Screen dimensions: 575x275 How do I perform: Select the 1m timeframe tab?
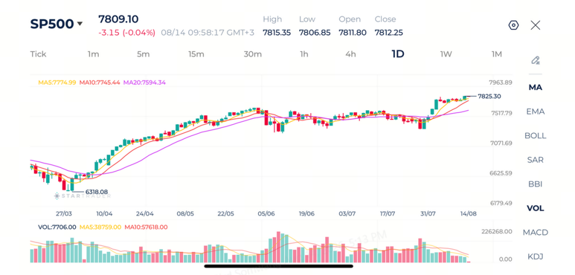point(93,54)
